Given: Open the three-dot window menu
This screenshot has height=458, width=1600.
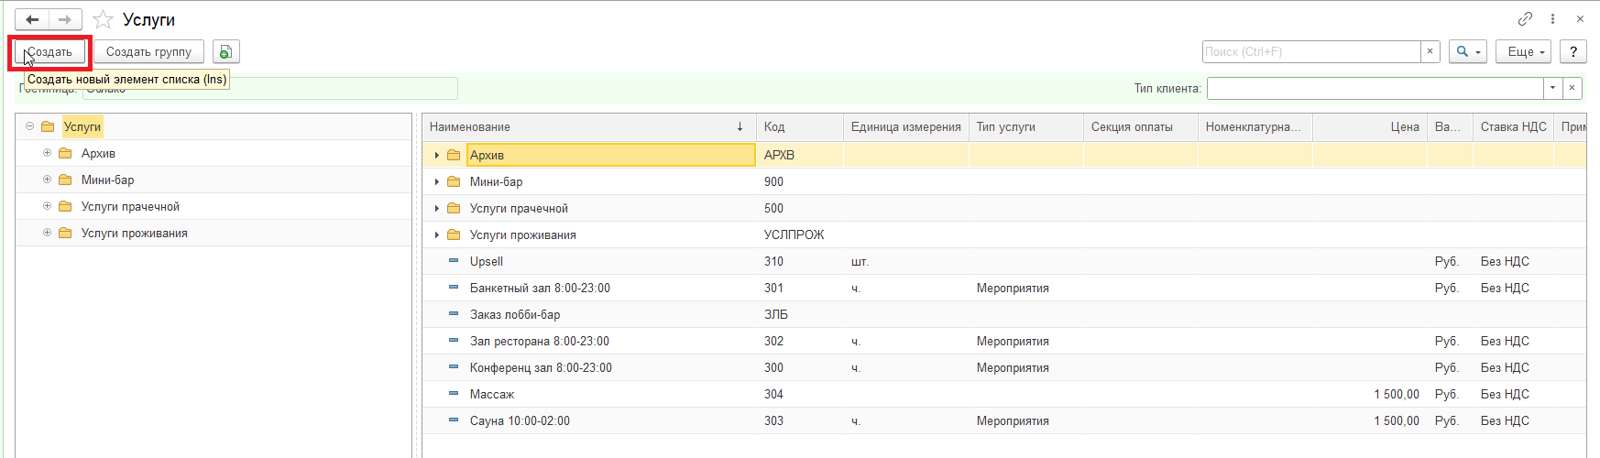Looking at the screenshot, I should click(x=1552, y=18).
